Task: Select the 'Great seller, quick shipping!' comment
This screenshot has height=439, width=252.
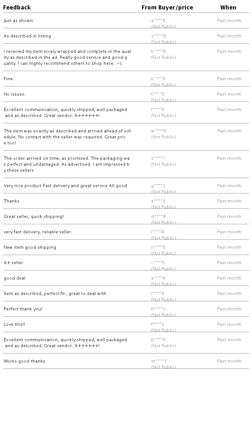Action: 34,217
